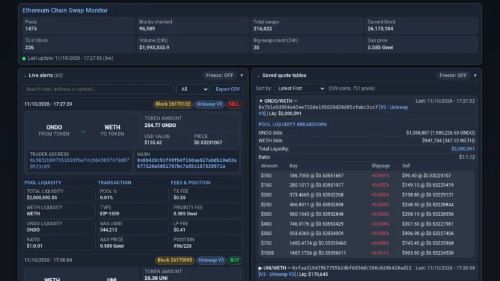This screenshot has width=500, height=281.
Task: Click slippage +0.011% value
Action: point(380,253)
